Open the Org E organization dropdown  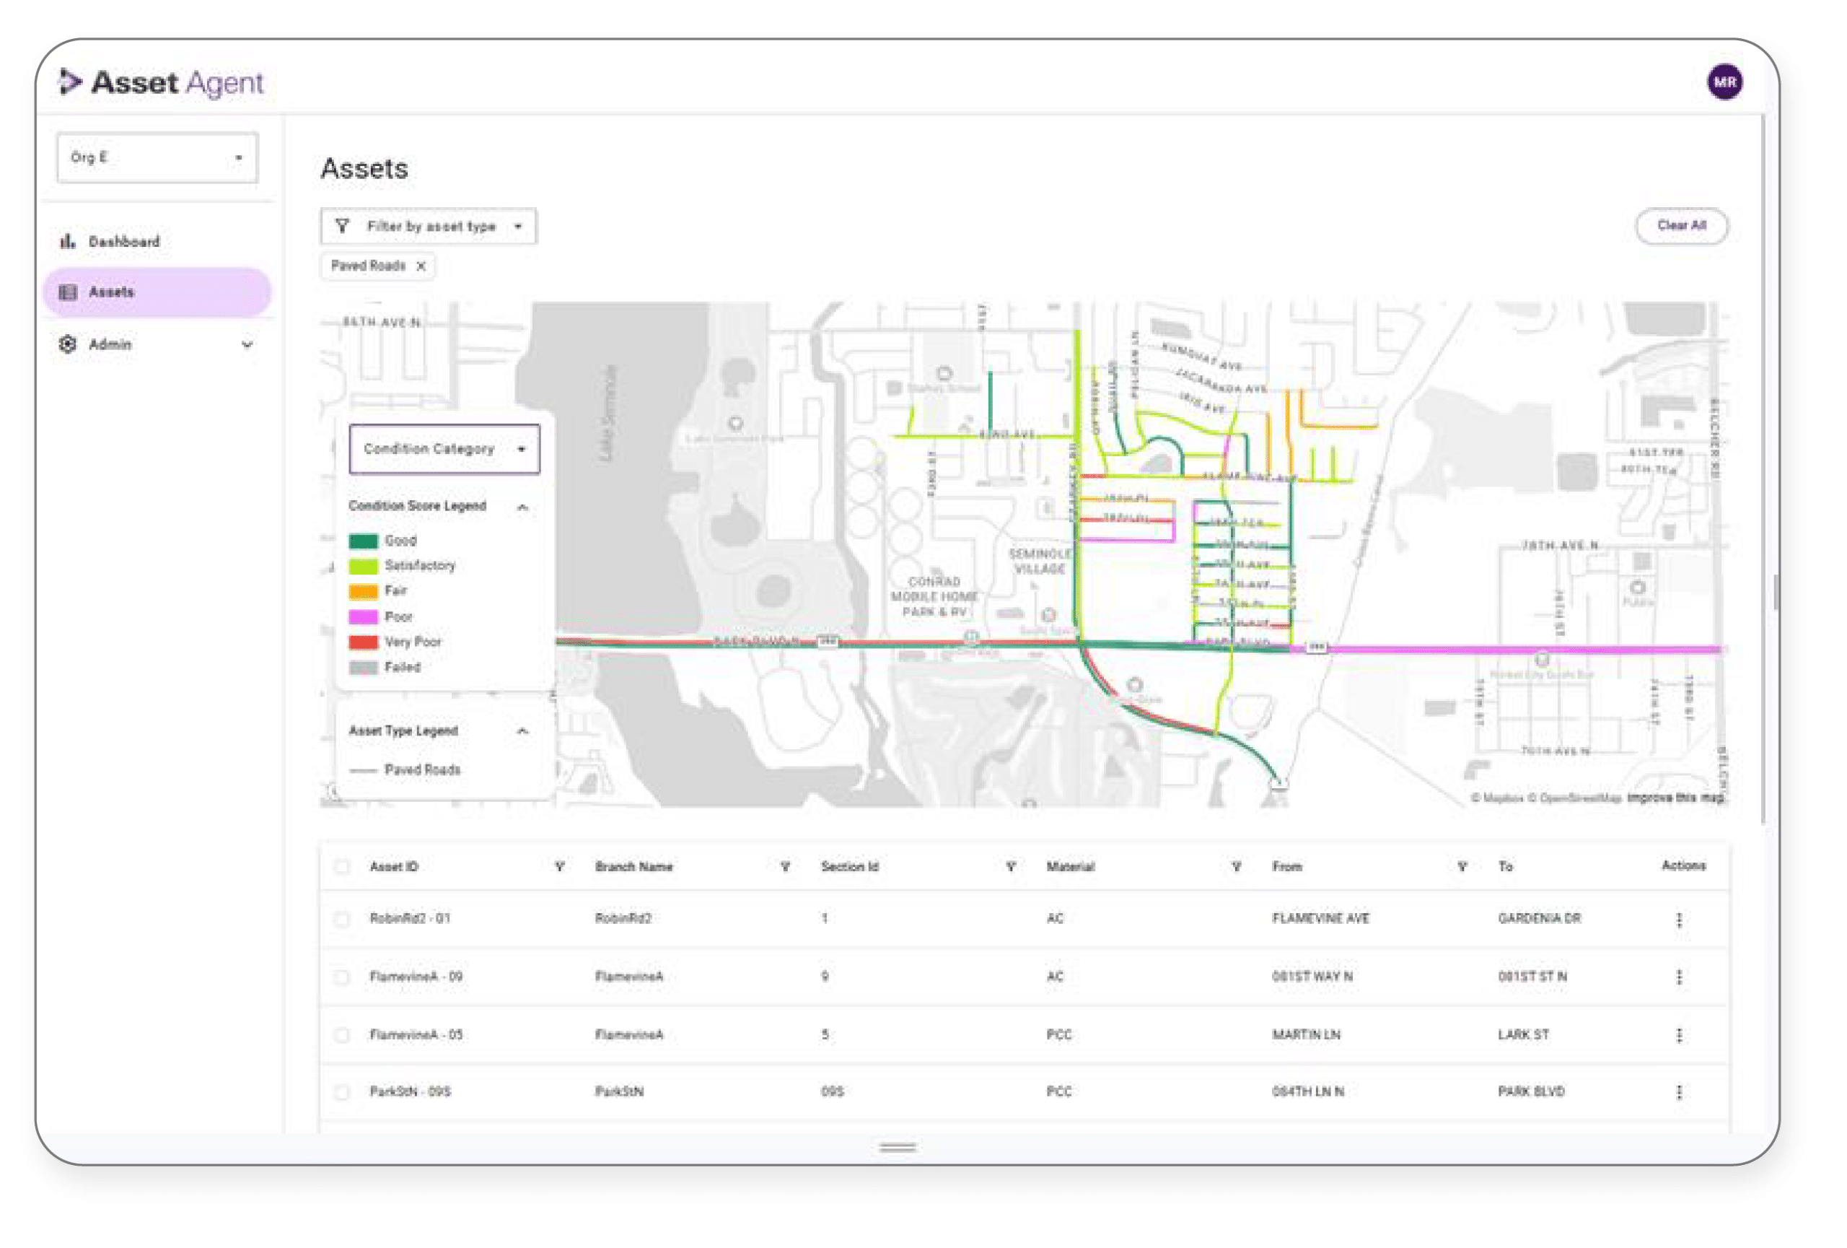pos(157,157)
